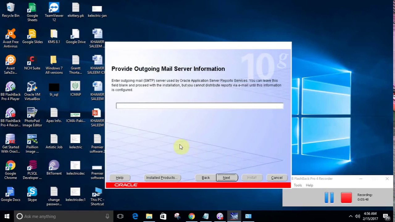
Task: Select the elottery.pk file icon
Action: coord(76,10)
